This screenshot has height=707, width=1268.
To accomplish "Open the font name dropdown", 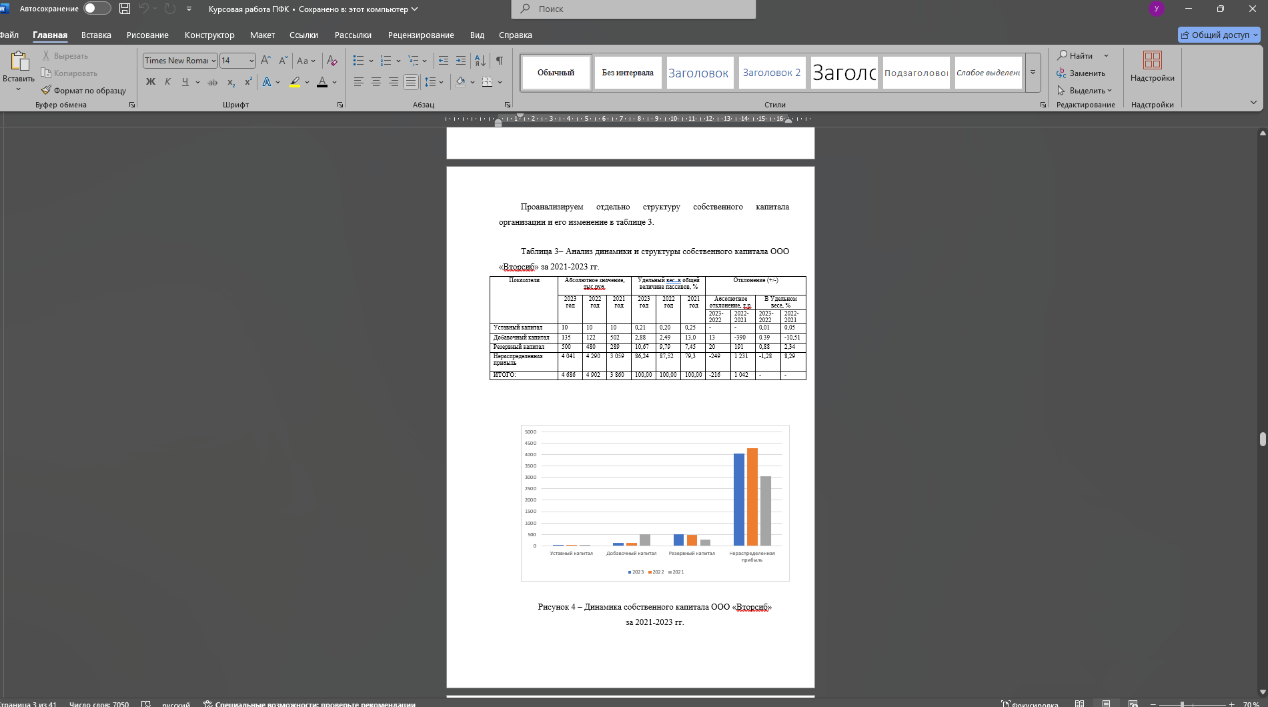I will 213,61.
